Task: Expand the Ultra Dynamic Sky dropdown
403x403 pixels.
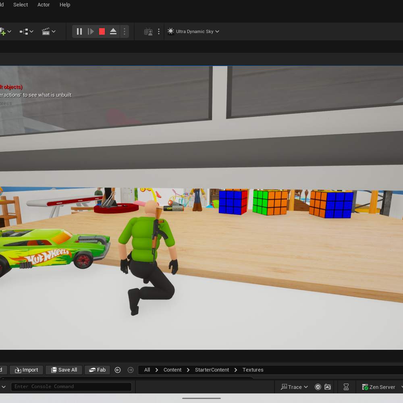Action: click(x=194, y=31)
